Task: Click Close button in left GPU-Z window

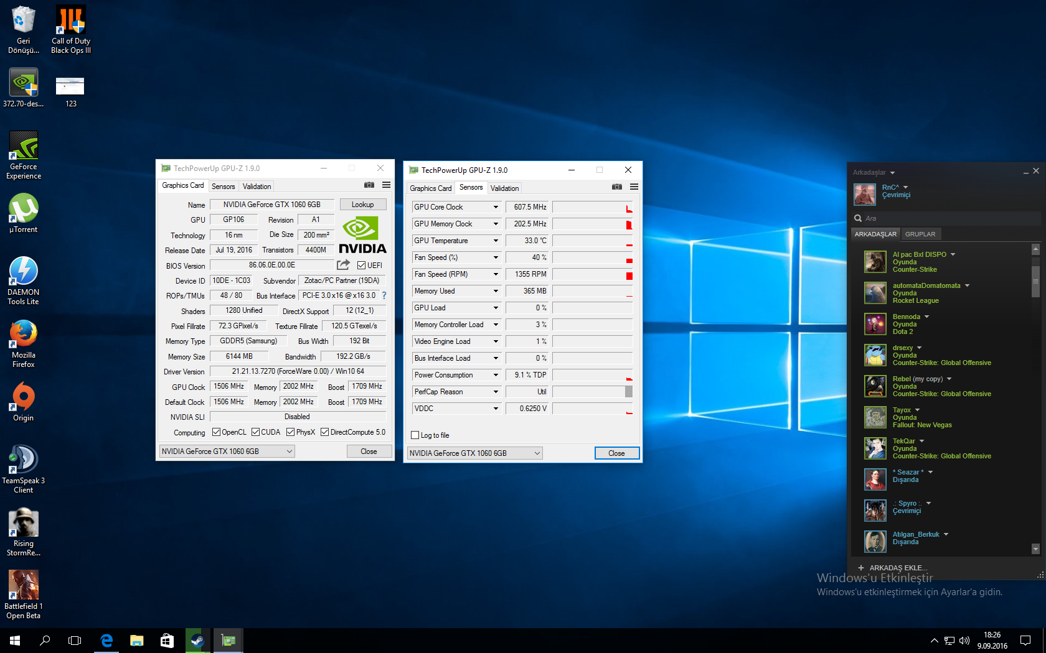Action: tap(369, 452)
